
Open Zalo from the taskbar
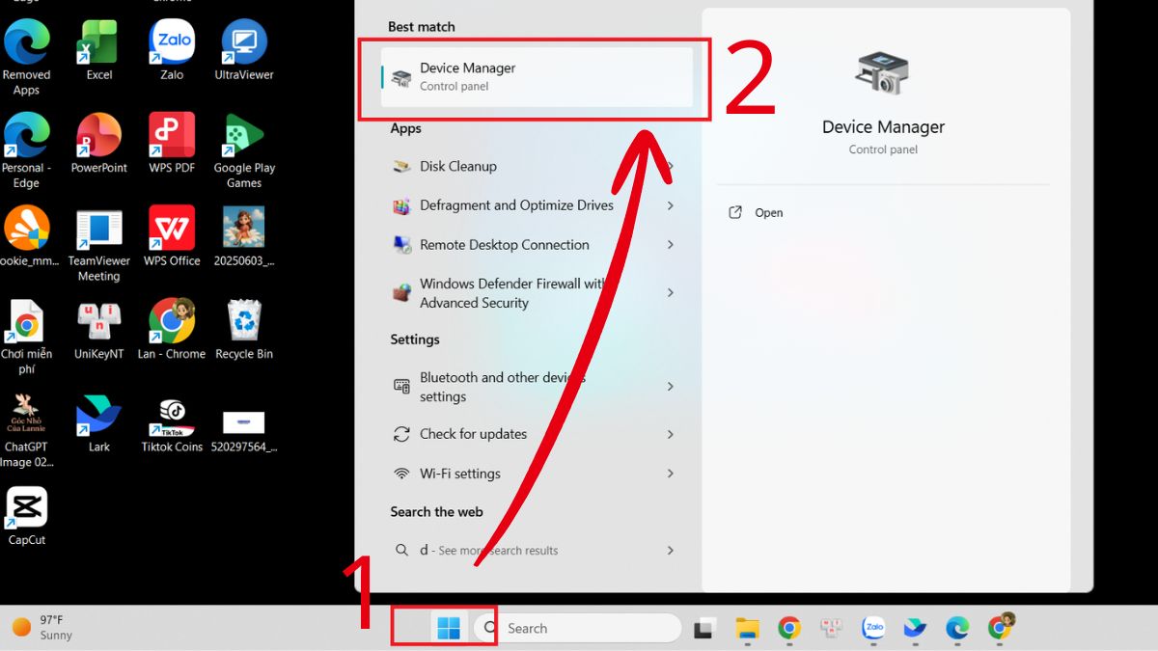pyautogui.click(x=873, y=629)
